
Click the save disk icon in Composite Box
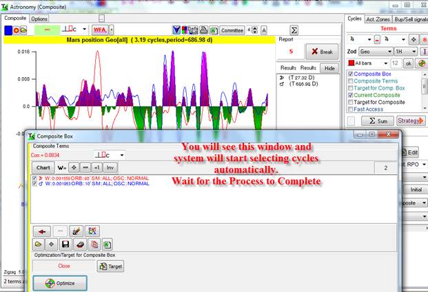pos(63,244)
